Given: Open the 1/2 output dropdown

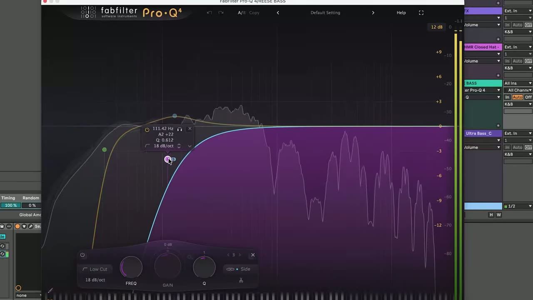Looking at the screenshot, I should (x=518, y=206).
